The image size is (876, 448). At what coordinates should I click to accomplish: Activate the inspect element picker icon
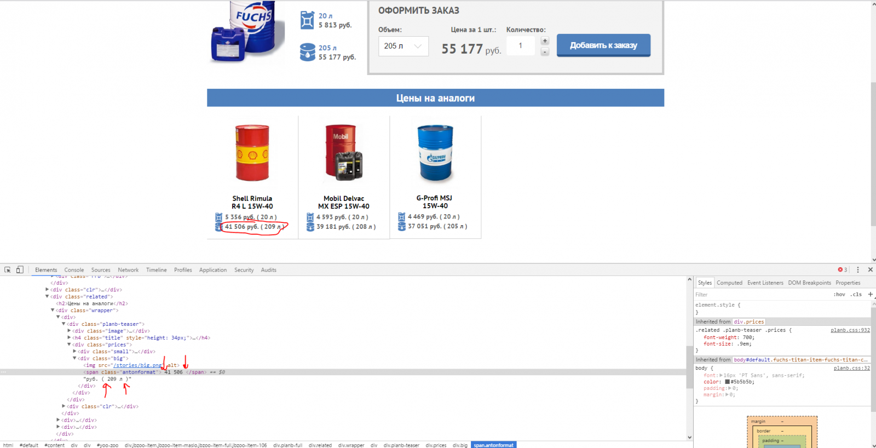8,269
